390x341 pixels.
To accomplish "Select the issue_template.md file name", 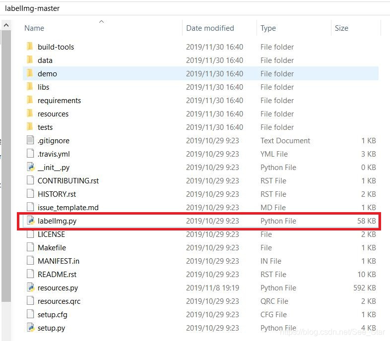I will point(68,208).
